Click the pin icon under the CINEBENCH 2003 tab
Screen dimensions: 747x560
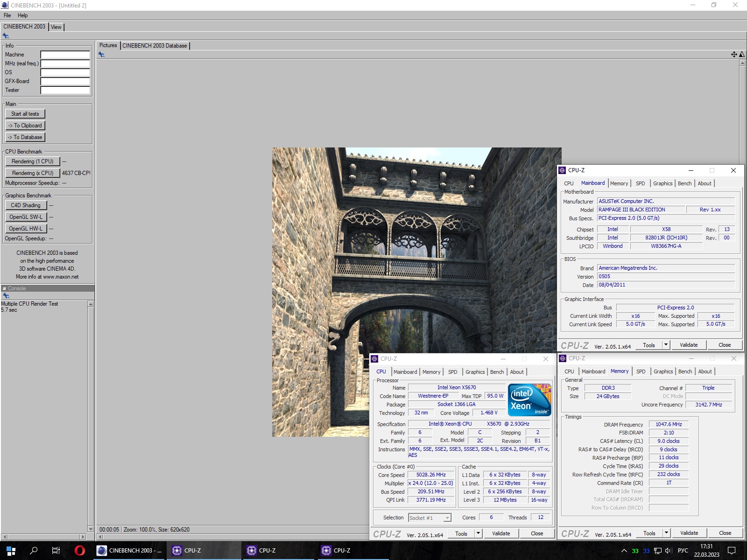(x=6, y=36)
